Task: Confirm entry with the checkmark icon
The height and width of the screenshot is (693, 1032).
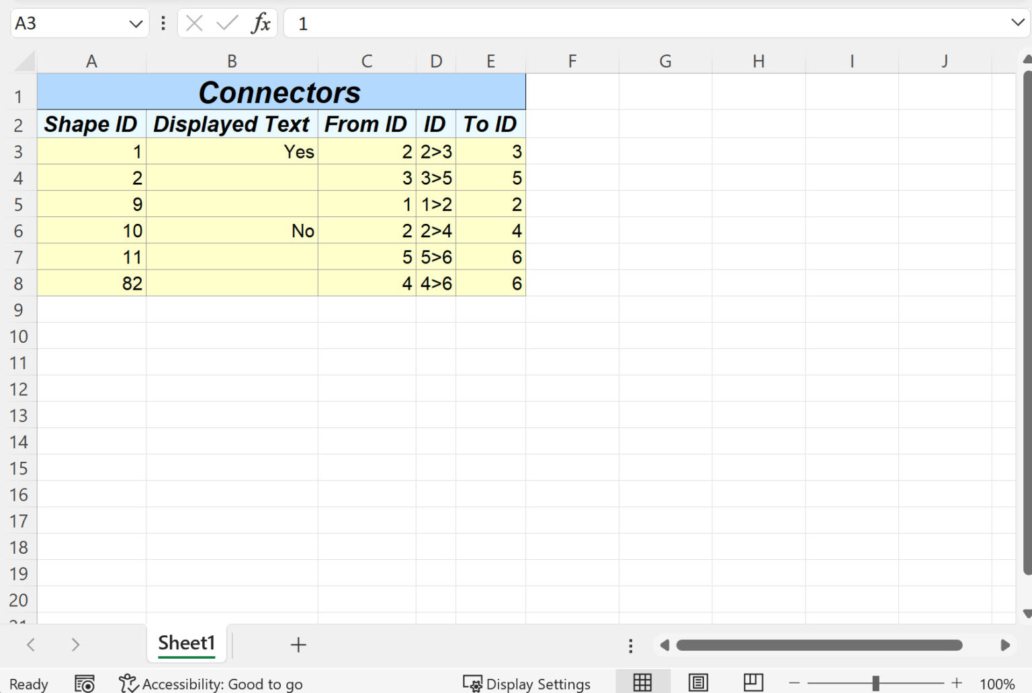Action: point(227,23)
